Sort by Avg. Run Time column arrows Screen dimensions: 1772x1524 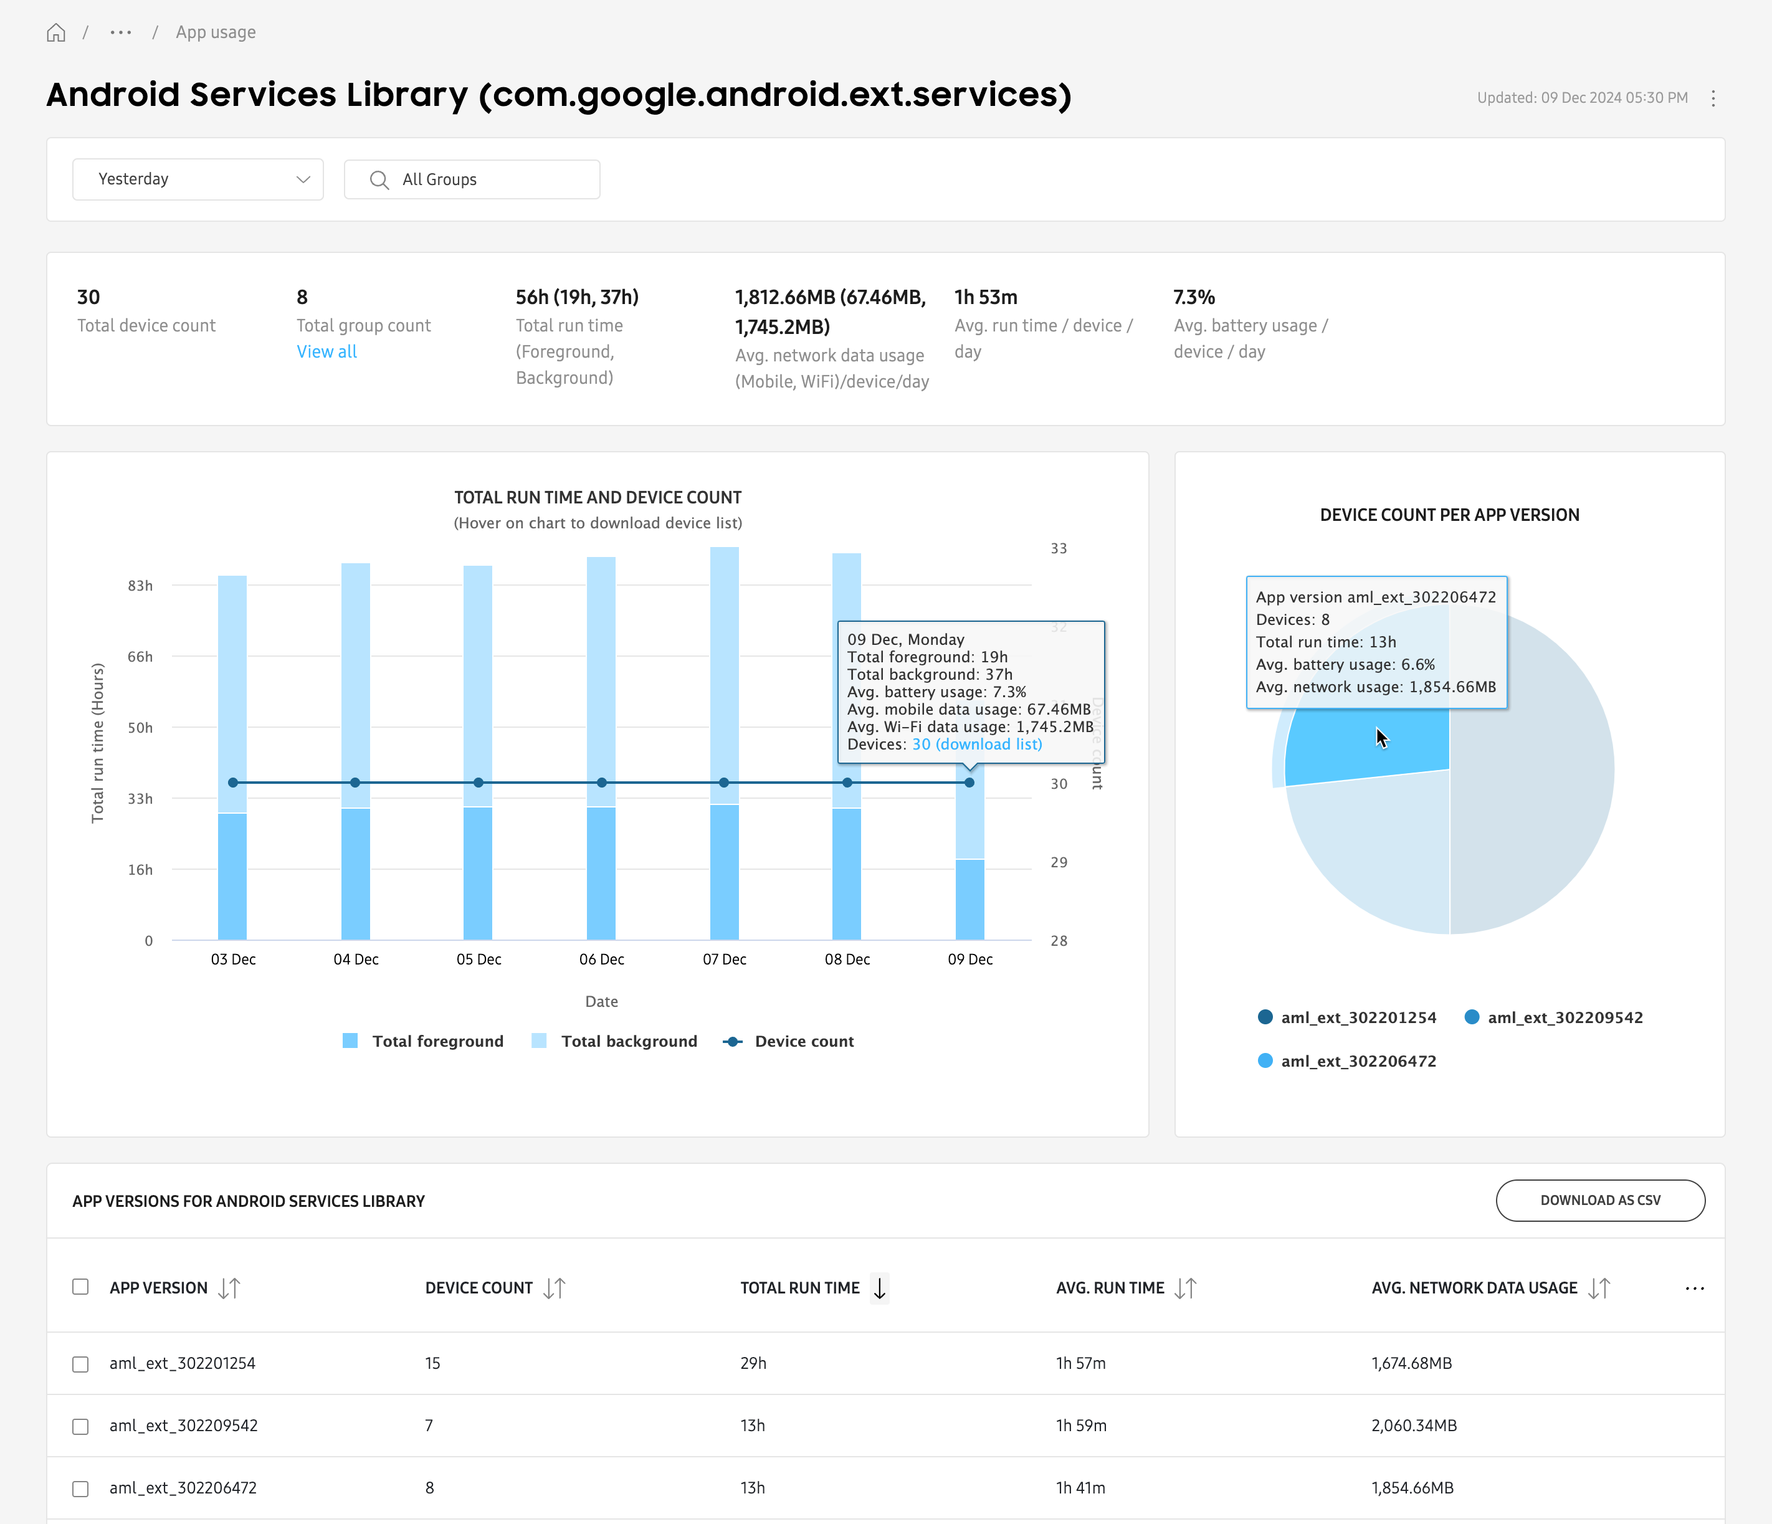point(1185,1288)
